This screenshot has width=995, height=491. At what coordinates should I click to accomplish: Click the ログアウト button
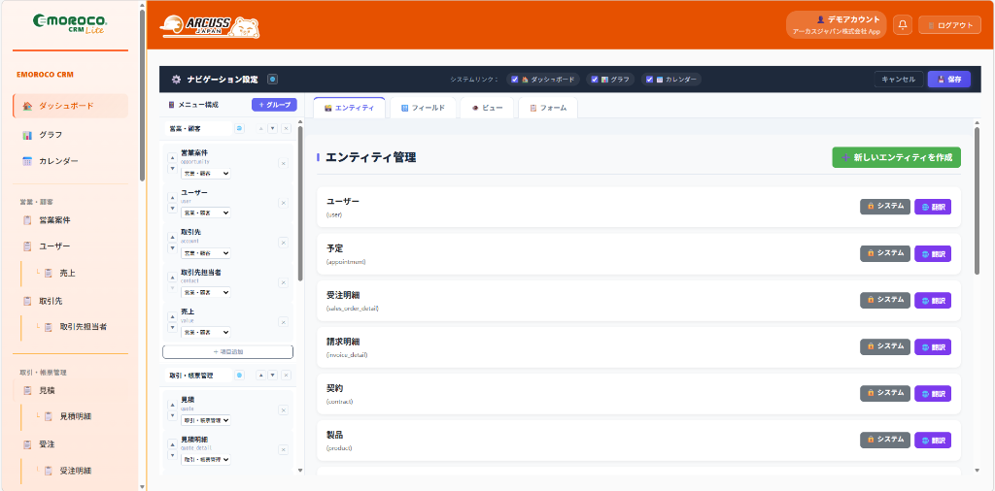[950, 24]
